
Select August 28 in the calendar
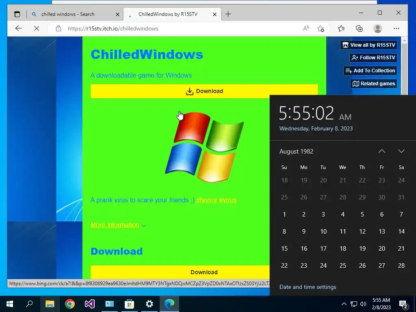(401, 266)
